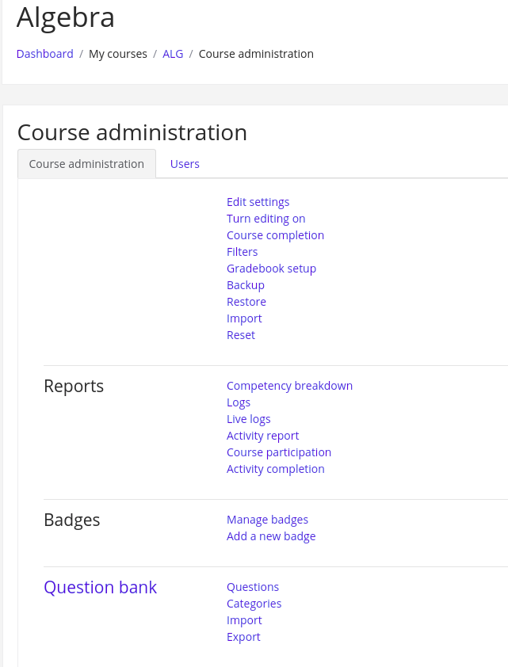508x667 pixels.
Task: Open question bank Categories
Action: pos(254,604)
